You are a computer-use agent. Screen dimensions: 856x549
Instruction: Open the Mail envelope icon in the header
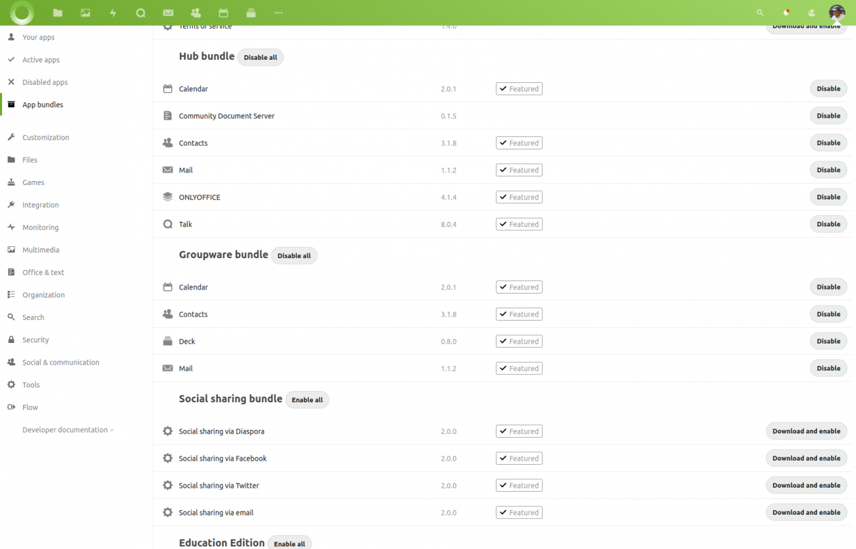pyautogui.click(x=168, y=13)
